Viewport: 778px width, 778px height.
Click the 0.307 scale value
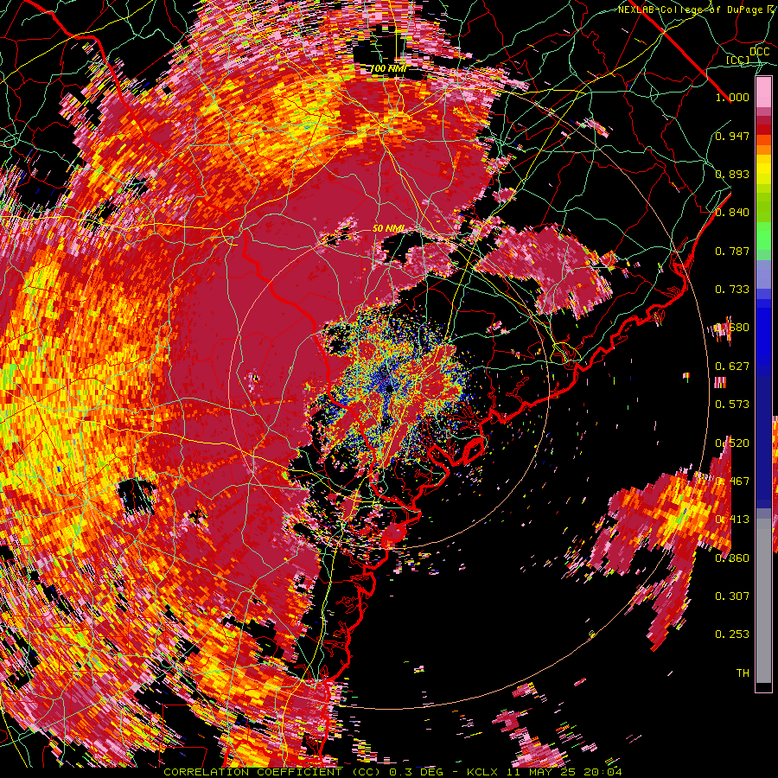732,596
